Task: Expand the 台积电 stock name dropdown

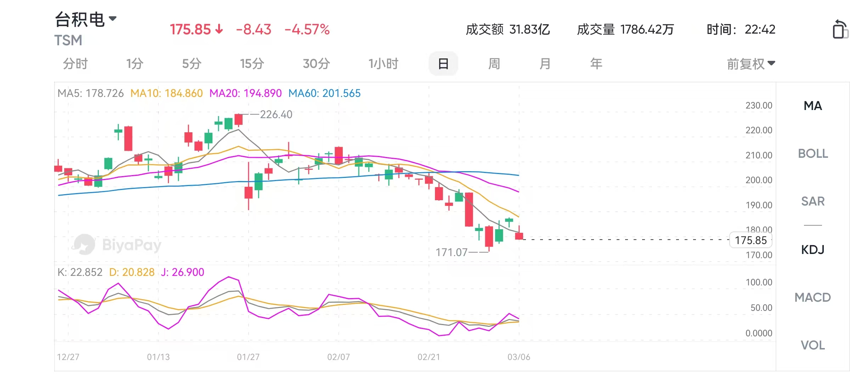Action: pos(113,18)
